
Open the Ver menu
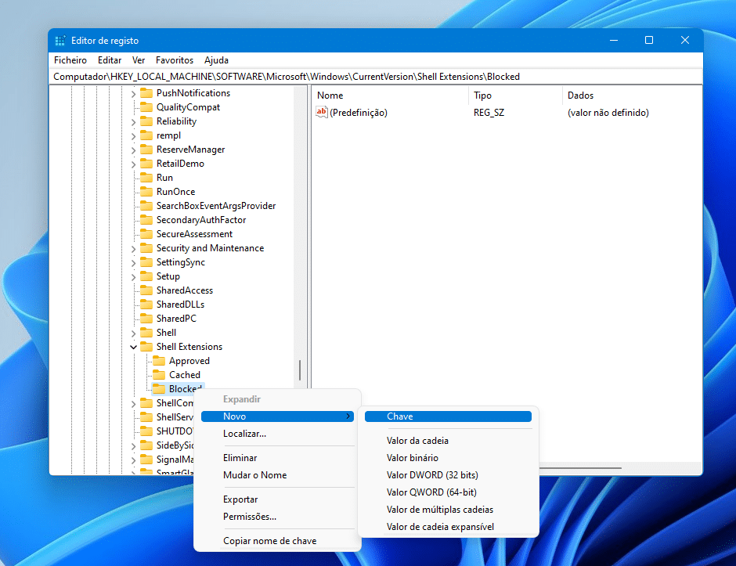point(139,60)
